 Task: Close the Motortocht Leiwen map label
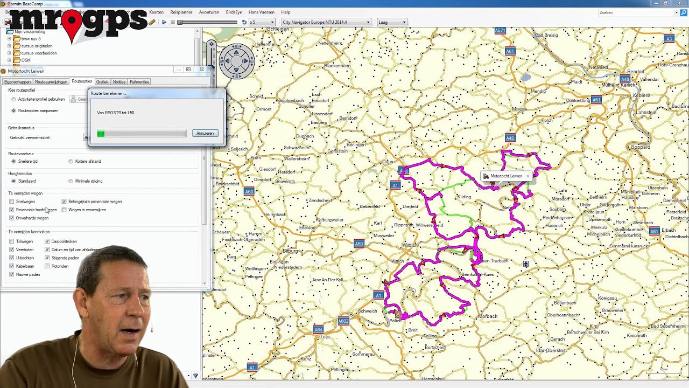528,176
